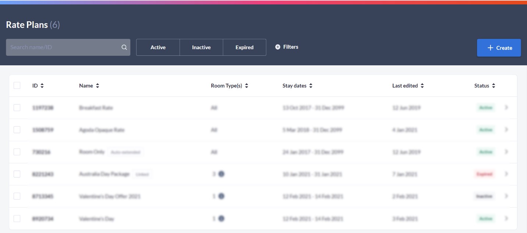Click the Breakfast Rate Active badge
Viewport: 527px width, 233px height.
485,108
